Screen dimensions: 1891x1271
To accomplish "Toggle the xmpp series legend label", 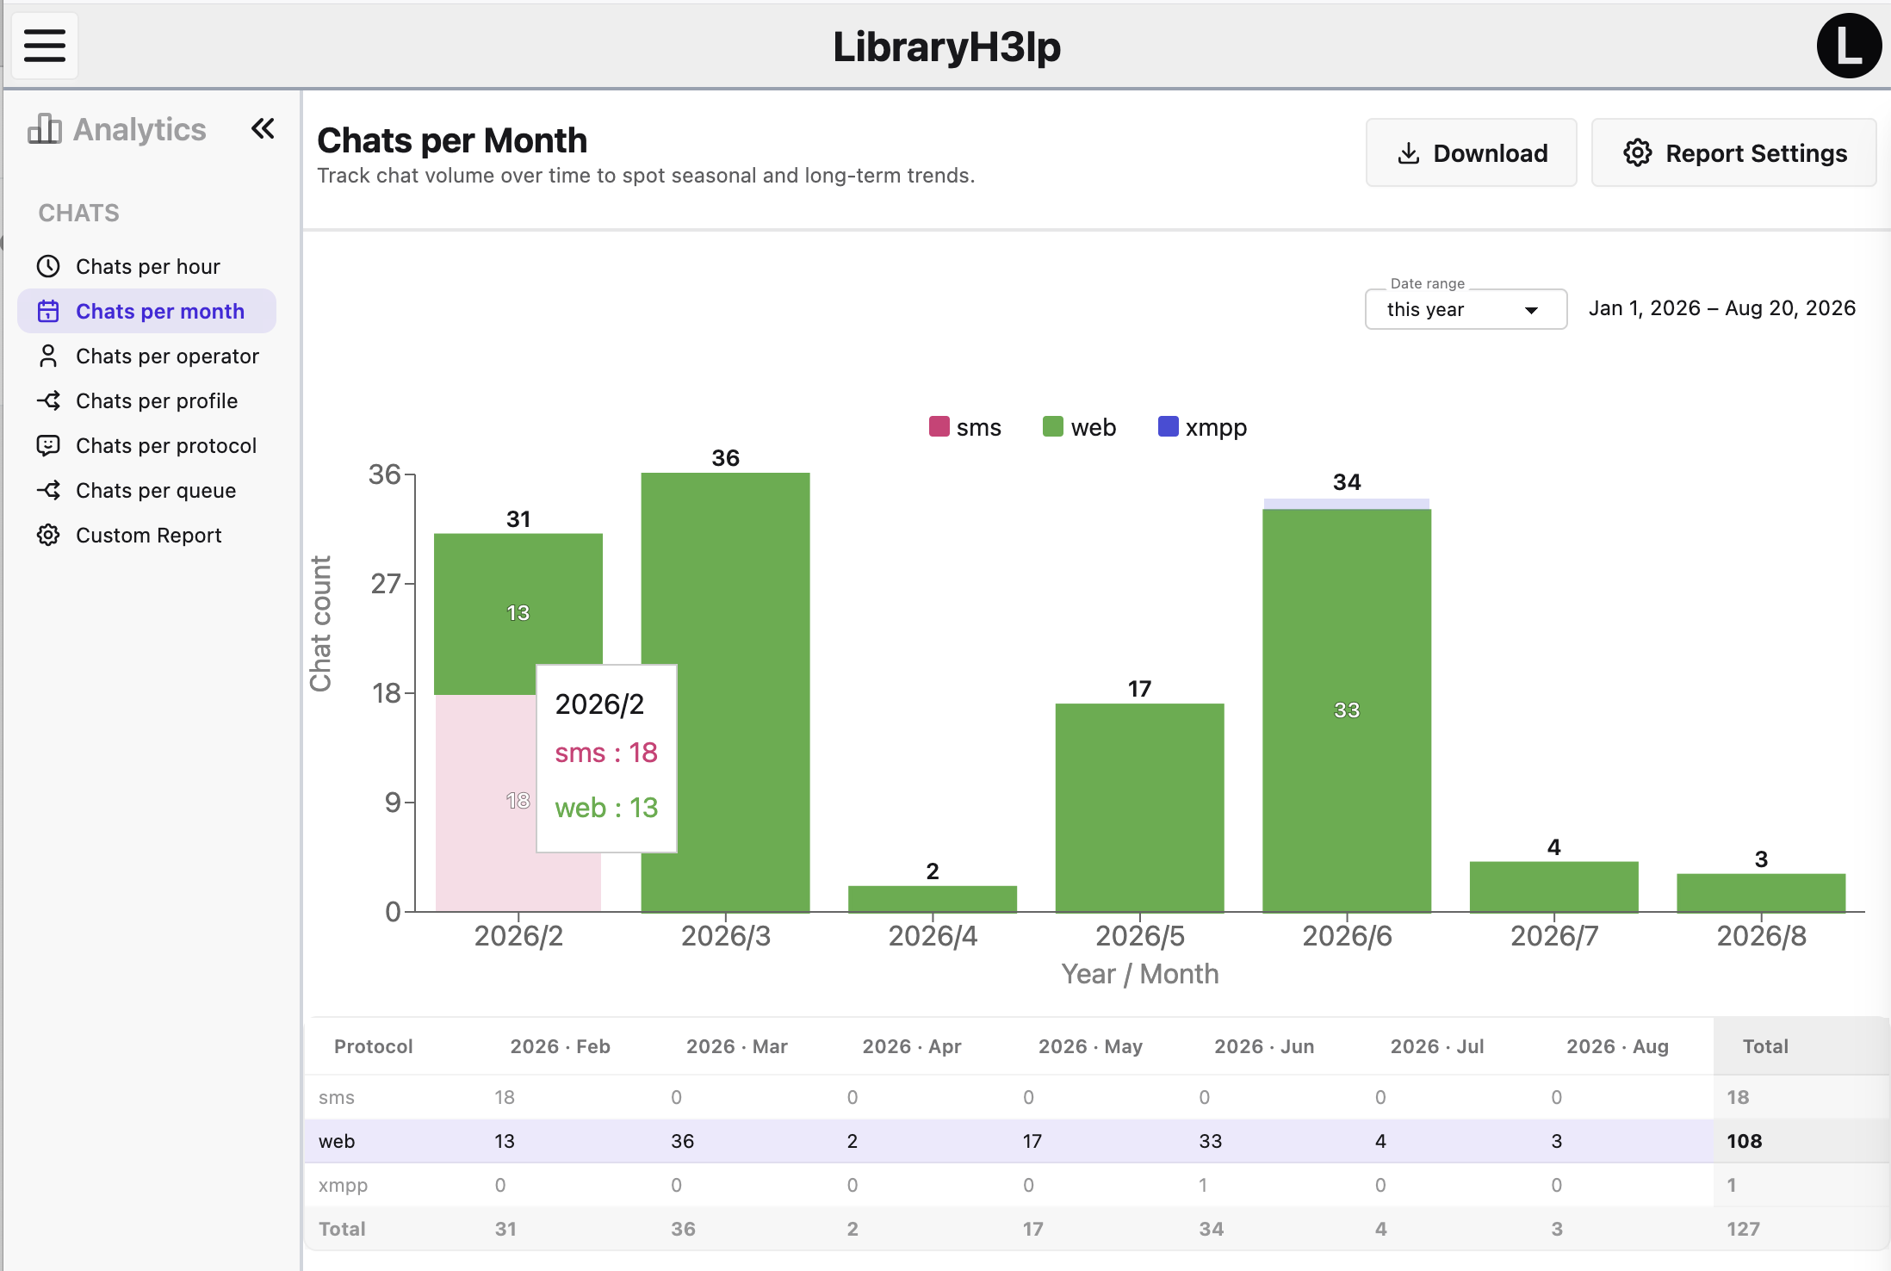I will [1216, 428].
